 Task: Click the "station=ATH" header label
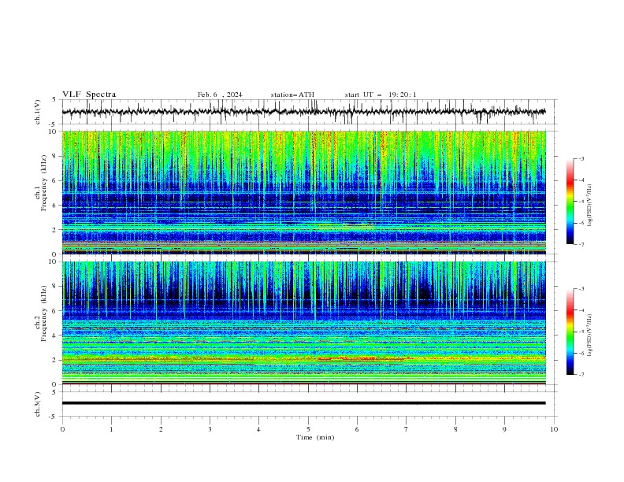tap(292, 95)
